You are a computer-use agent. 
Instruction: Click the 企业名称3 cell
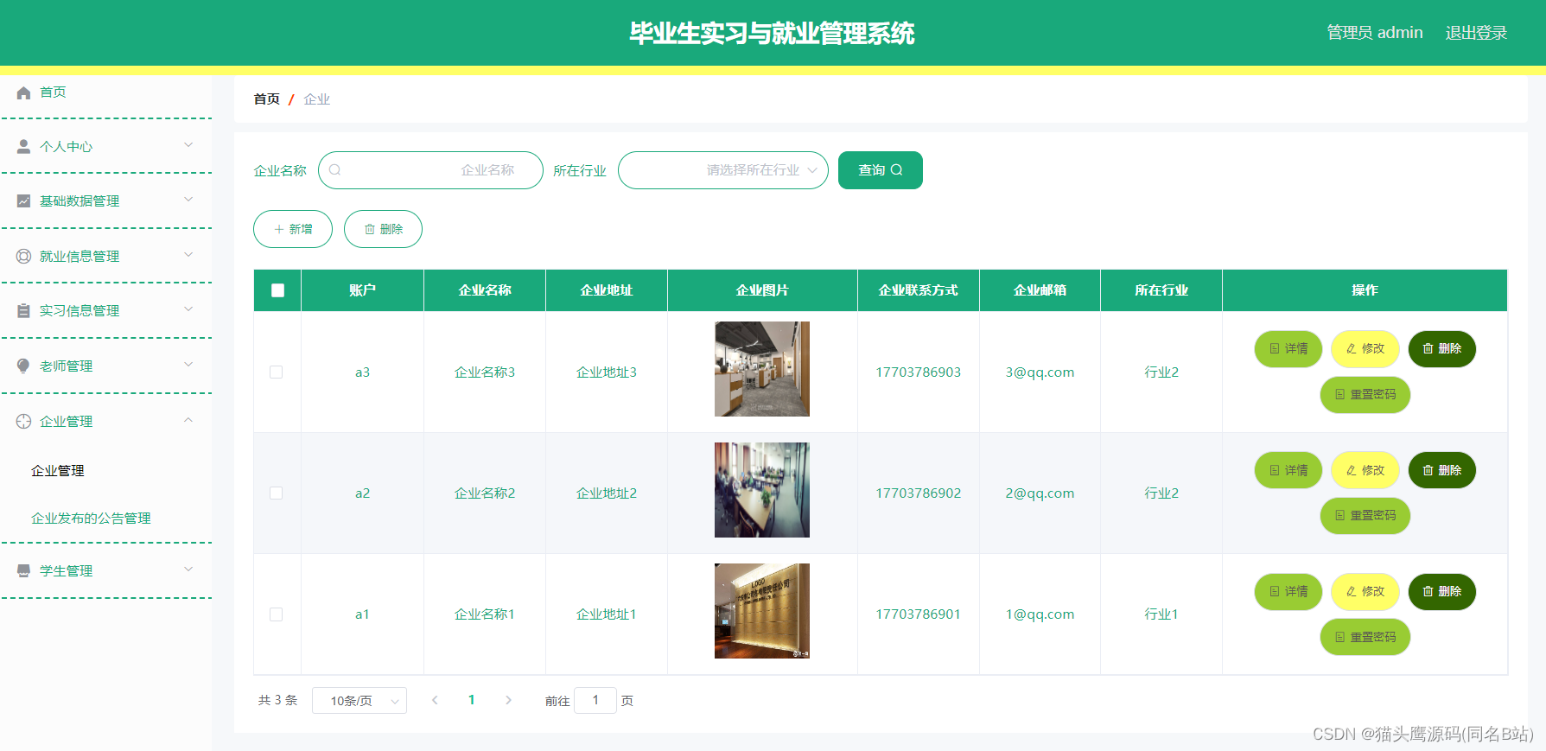pyautogui.click(x=485, y=372)
